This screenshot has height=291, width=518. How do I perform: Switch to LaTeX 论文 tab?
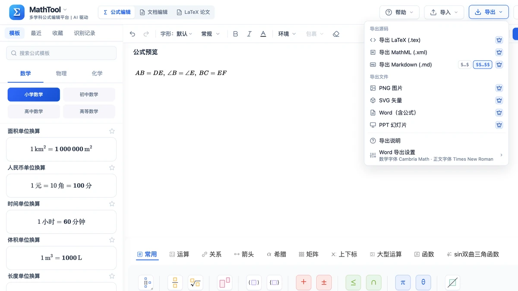(193, 13)
